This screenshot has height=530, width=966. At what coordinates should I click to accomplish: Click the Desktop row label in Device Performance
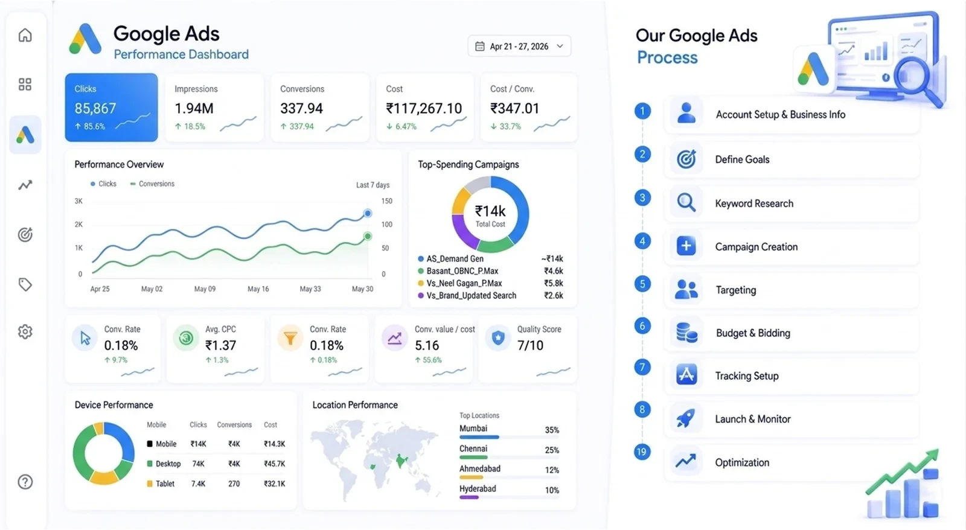tap(168, 464)
